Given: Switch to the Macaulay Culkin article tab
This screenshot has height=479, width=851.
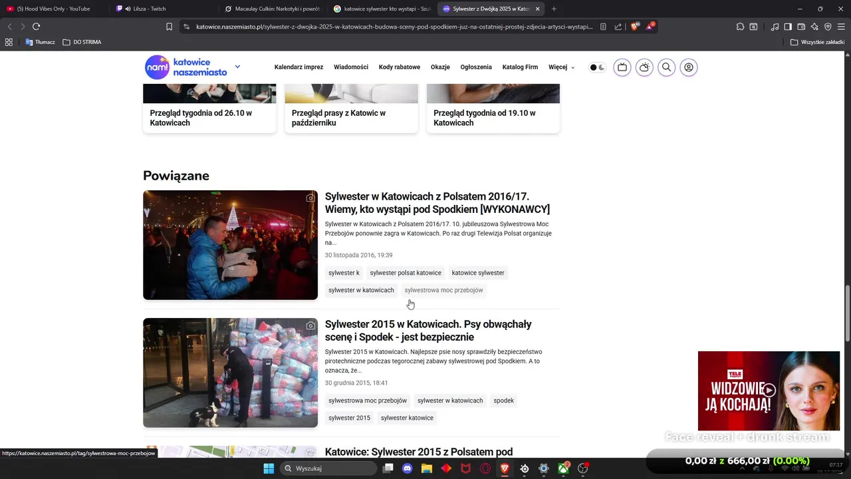Looking at the screenshot, I should [x=273, y=9].
